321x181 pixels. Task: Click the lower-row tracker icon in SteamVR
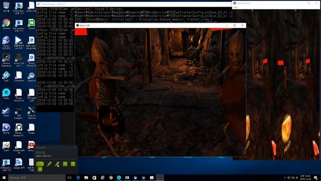coord(40,169)
